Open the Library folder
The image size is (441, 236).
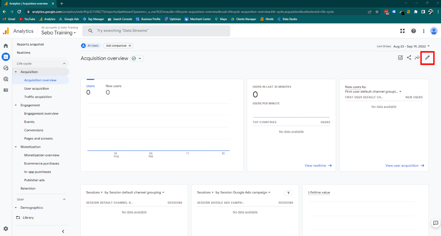[25, 217]
